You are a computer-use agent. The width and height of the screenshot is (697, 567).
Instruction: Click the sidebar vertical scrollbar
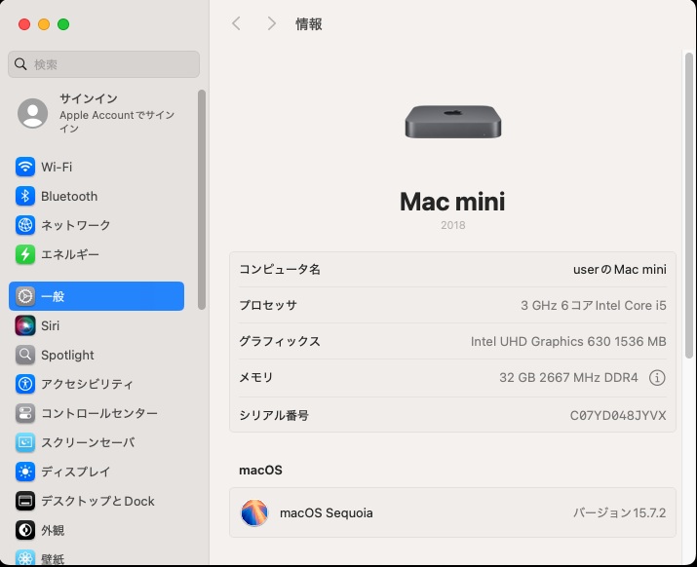202,195
